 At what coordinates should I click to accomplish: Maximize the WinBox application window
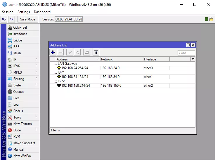195,4
